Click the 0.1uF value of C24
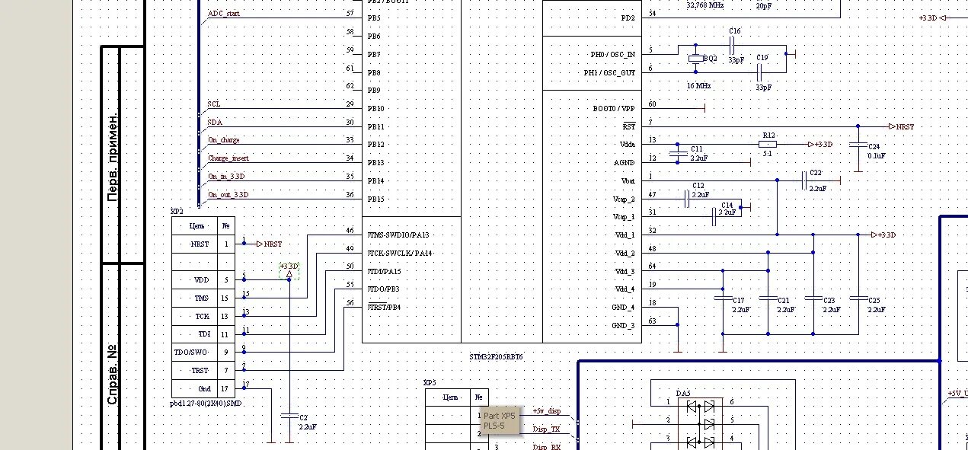 pos(876,155)
